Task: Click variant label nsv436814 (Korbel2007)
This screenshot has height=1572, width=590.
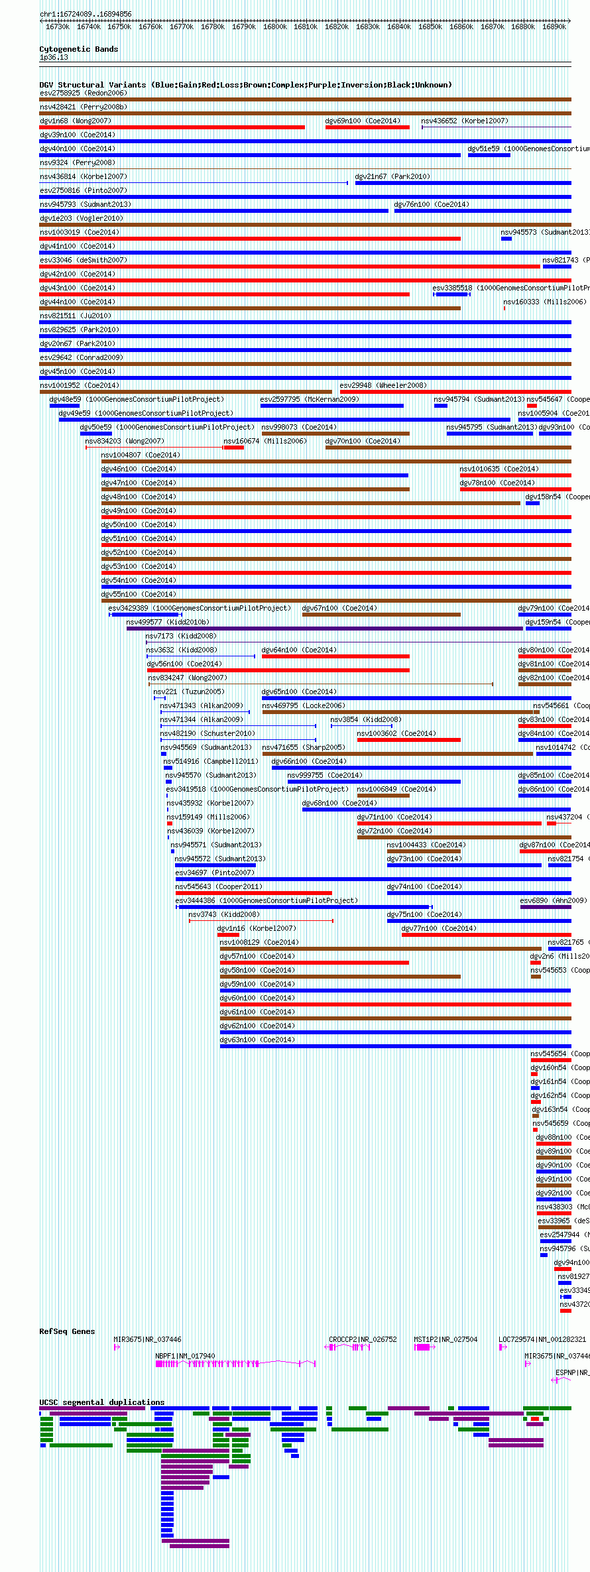Action: (x=84, y=176)
